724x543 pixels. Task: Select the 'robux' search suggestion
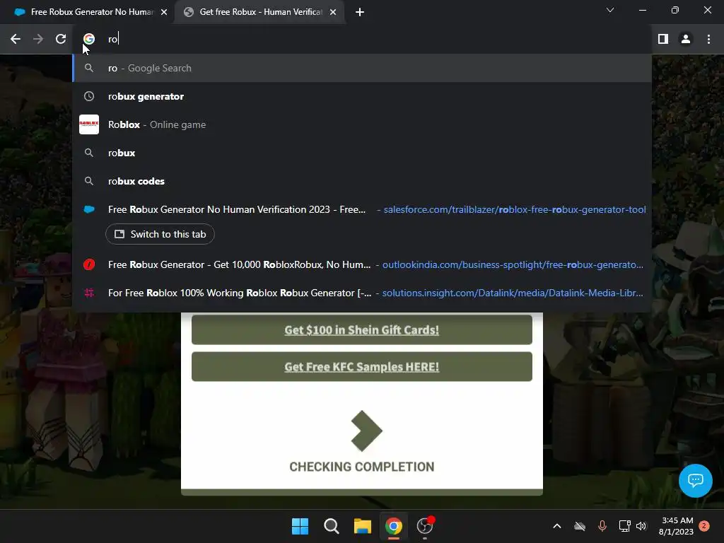click(363, 153)
